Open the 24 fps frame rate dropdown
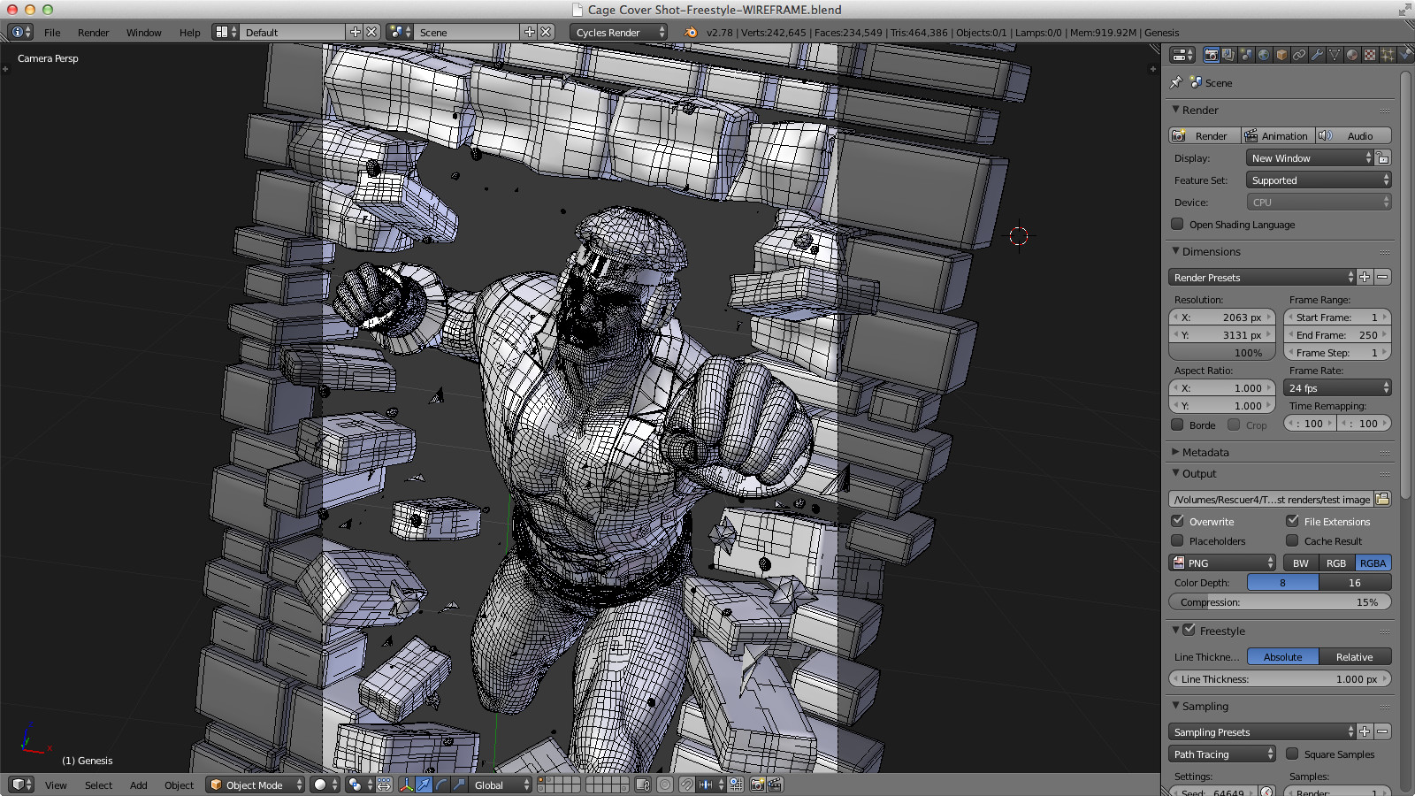This screenshot has width=1415, height=796. pos(1337,387)
